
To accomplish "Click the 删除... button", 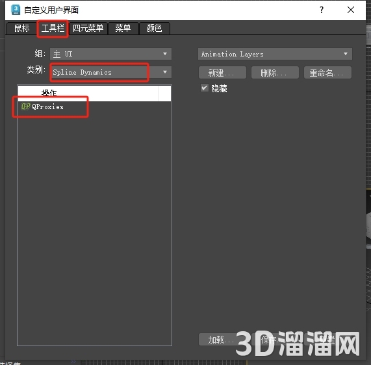I will click(x=275, y=73).
